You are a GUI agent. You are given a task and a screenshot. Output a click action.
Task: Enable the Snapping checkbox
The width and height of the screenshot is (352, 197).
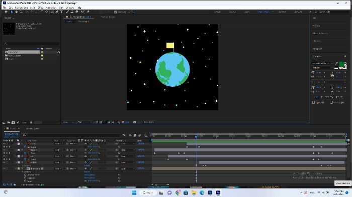point(115,12)
